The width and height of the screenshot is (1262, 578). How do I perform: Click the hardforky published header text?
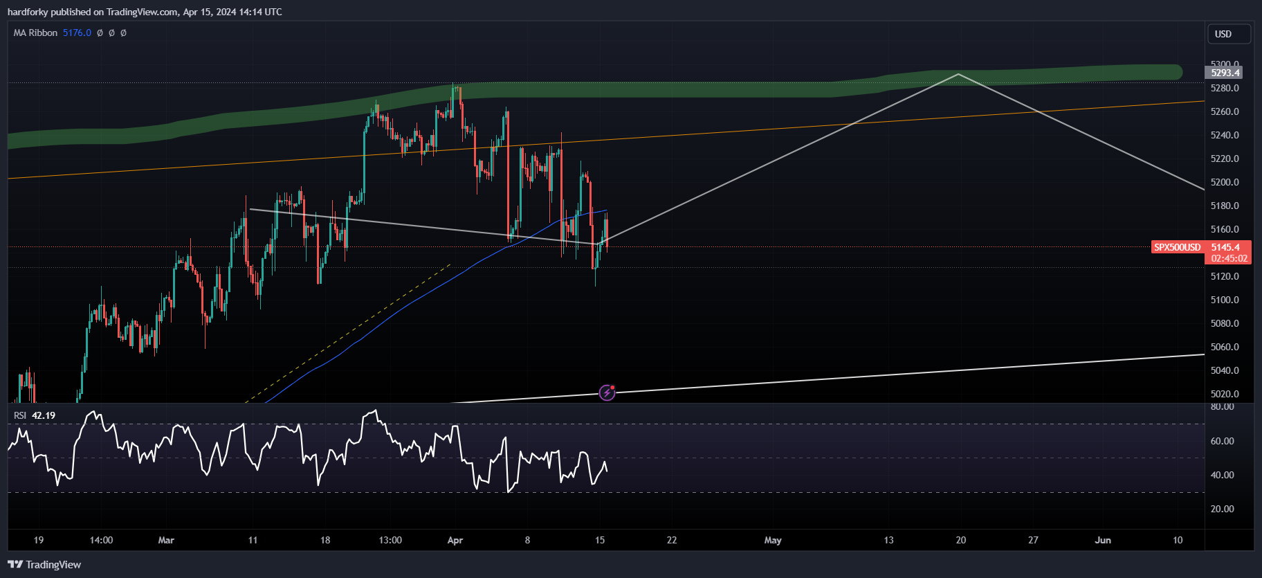(x=145, y=12)
